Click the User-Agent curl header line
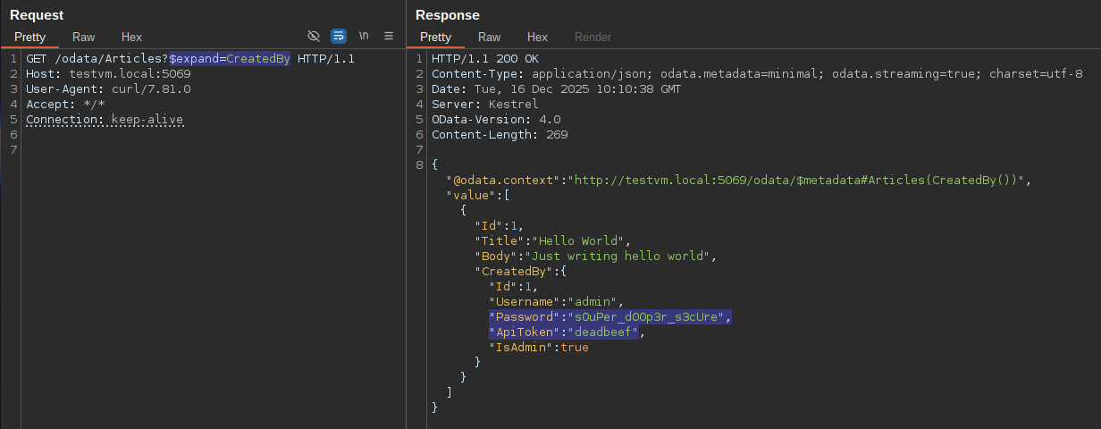Viewport: 1101px width, 429px height. coord(107,89)
